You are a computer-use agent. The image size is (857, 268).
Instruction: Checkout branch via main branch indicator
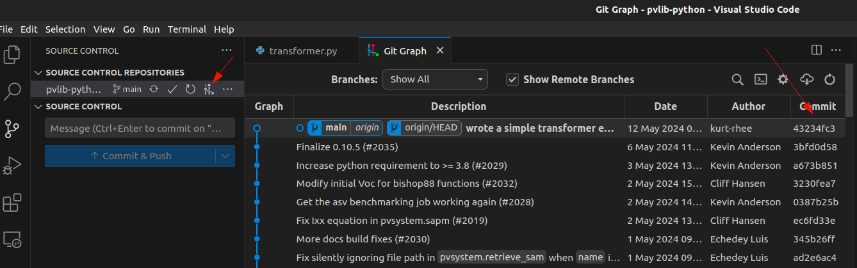pyautogui.click(x=127, y=90)
